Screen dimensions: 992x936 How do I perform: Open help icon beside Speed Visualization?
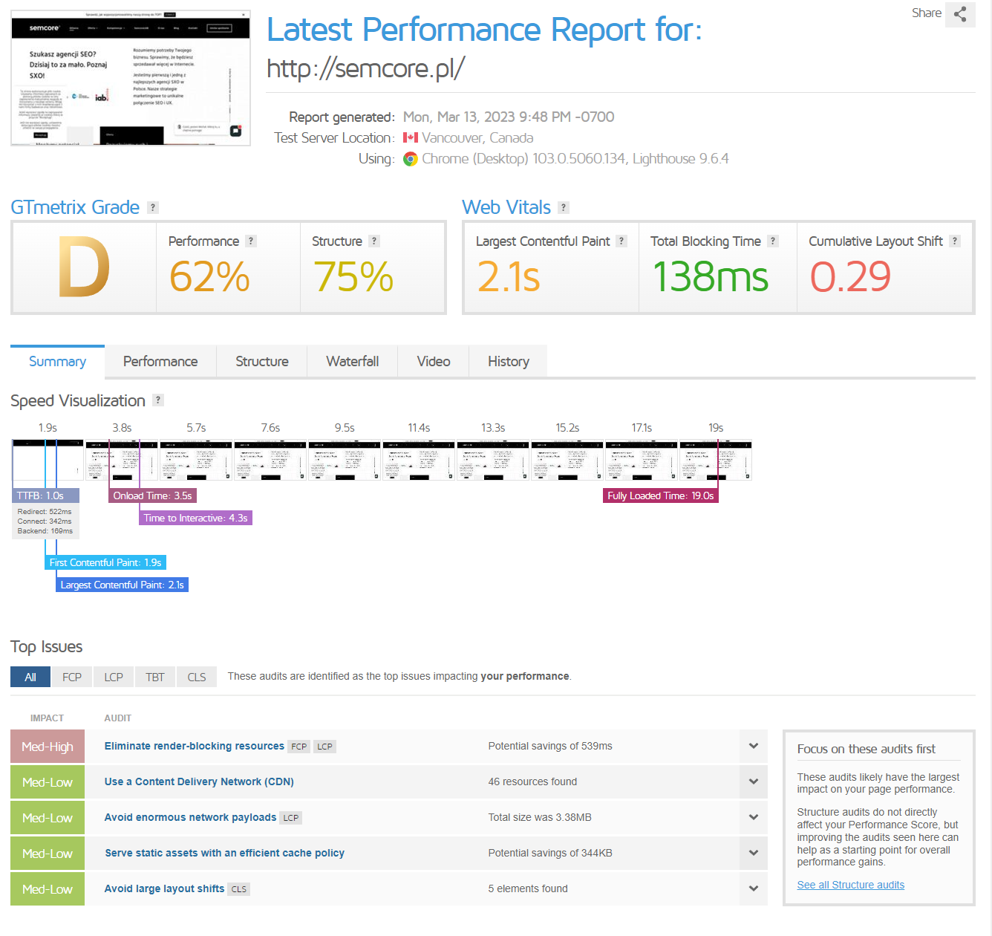(x=158, y=400)
